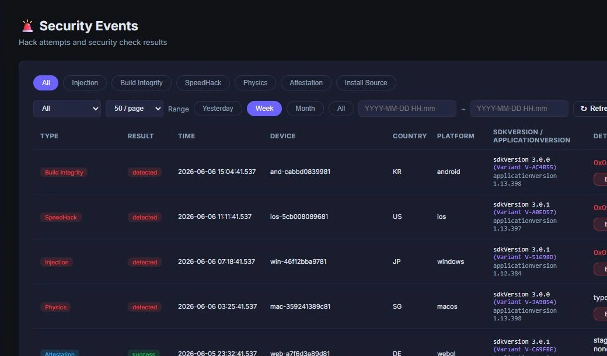Click detected badge in SpeedHack row
This screenshot has height=356, width=607.
(145, 218)
